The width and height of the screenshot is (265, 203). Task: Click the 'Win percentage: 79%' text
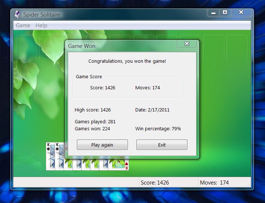pos(158,129)
